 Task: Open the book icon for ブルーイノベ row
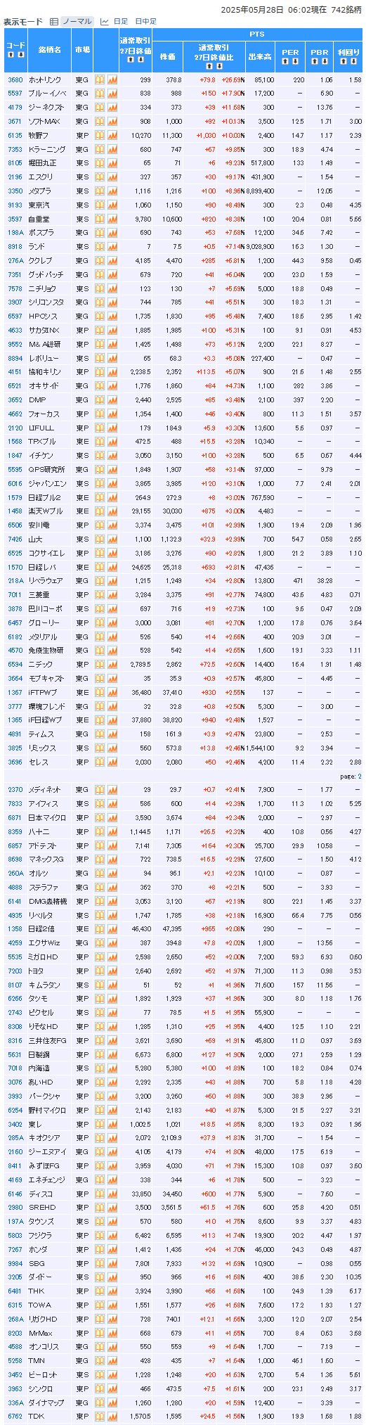(x=100, y=94)
